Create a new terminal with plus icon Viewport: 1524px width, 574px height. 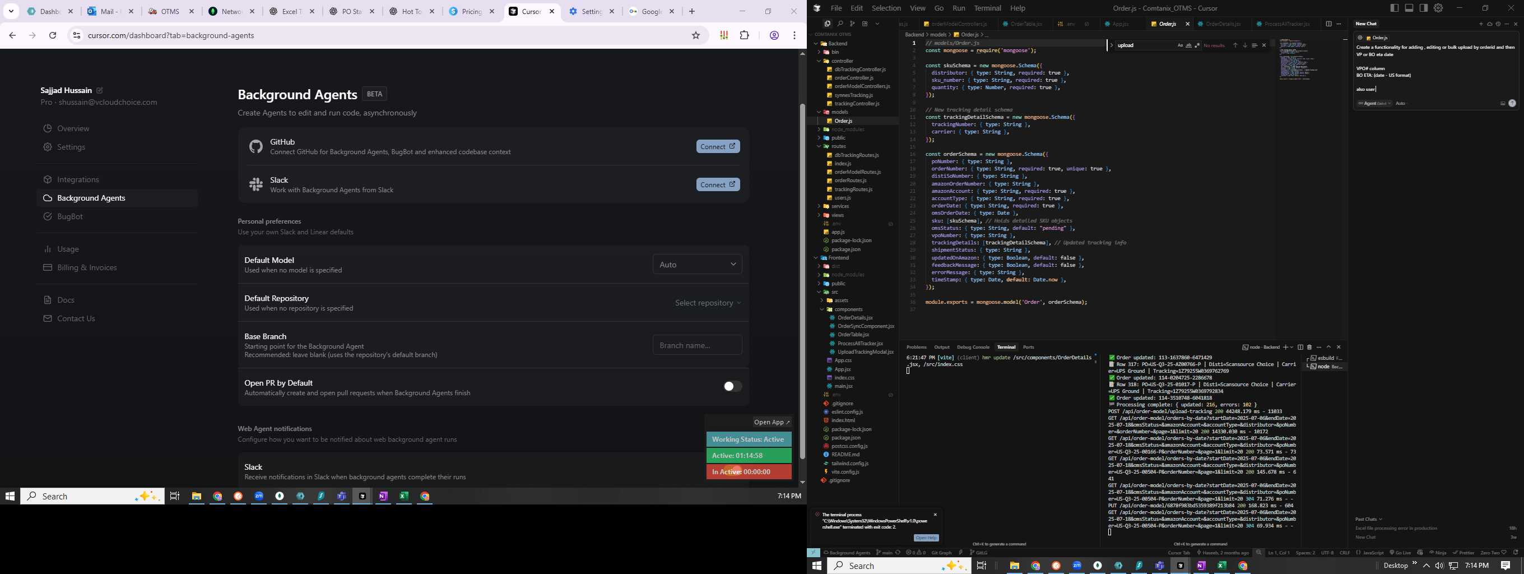pos(1285,348)
